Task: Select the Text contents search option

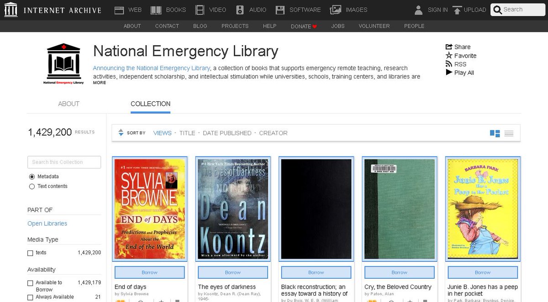Action: 32,186
